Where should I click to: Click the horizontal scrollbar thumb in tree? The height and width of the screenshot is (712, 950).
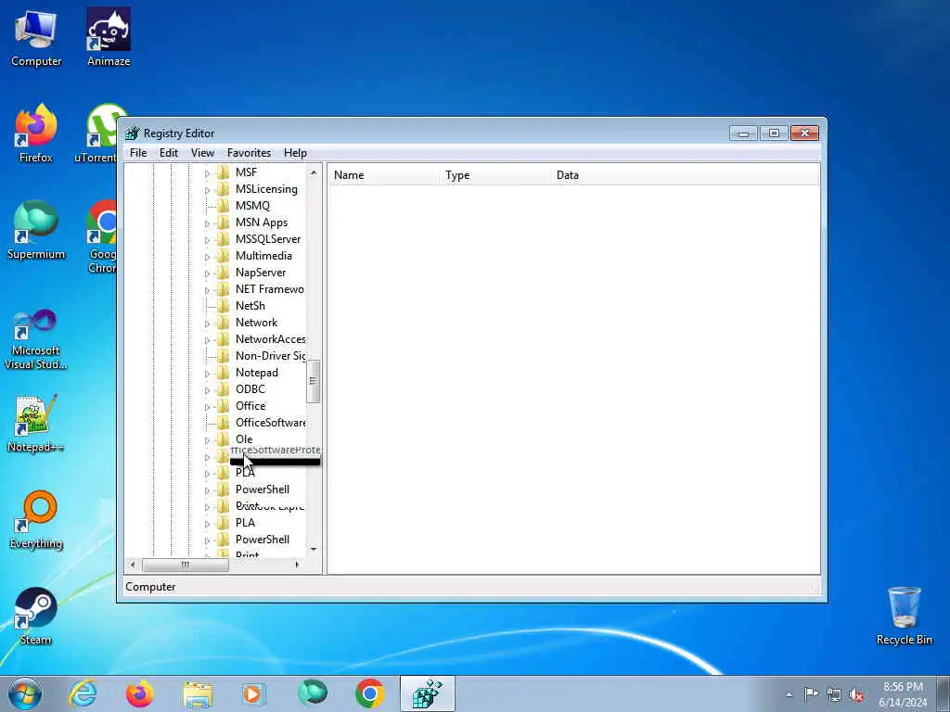[x=185, y=565]
